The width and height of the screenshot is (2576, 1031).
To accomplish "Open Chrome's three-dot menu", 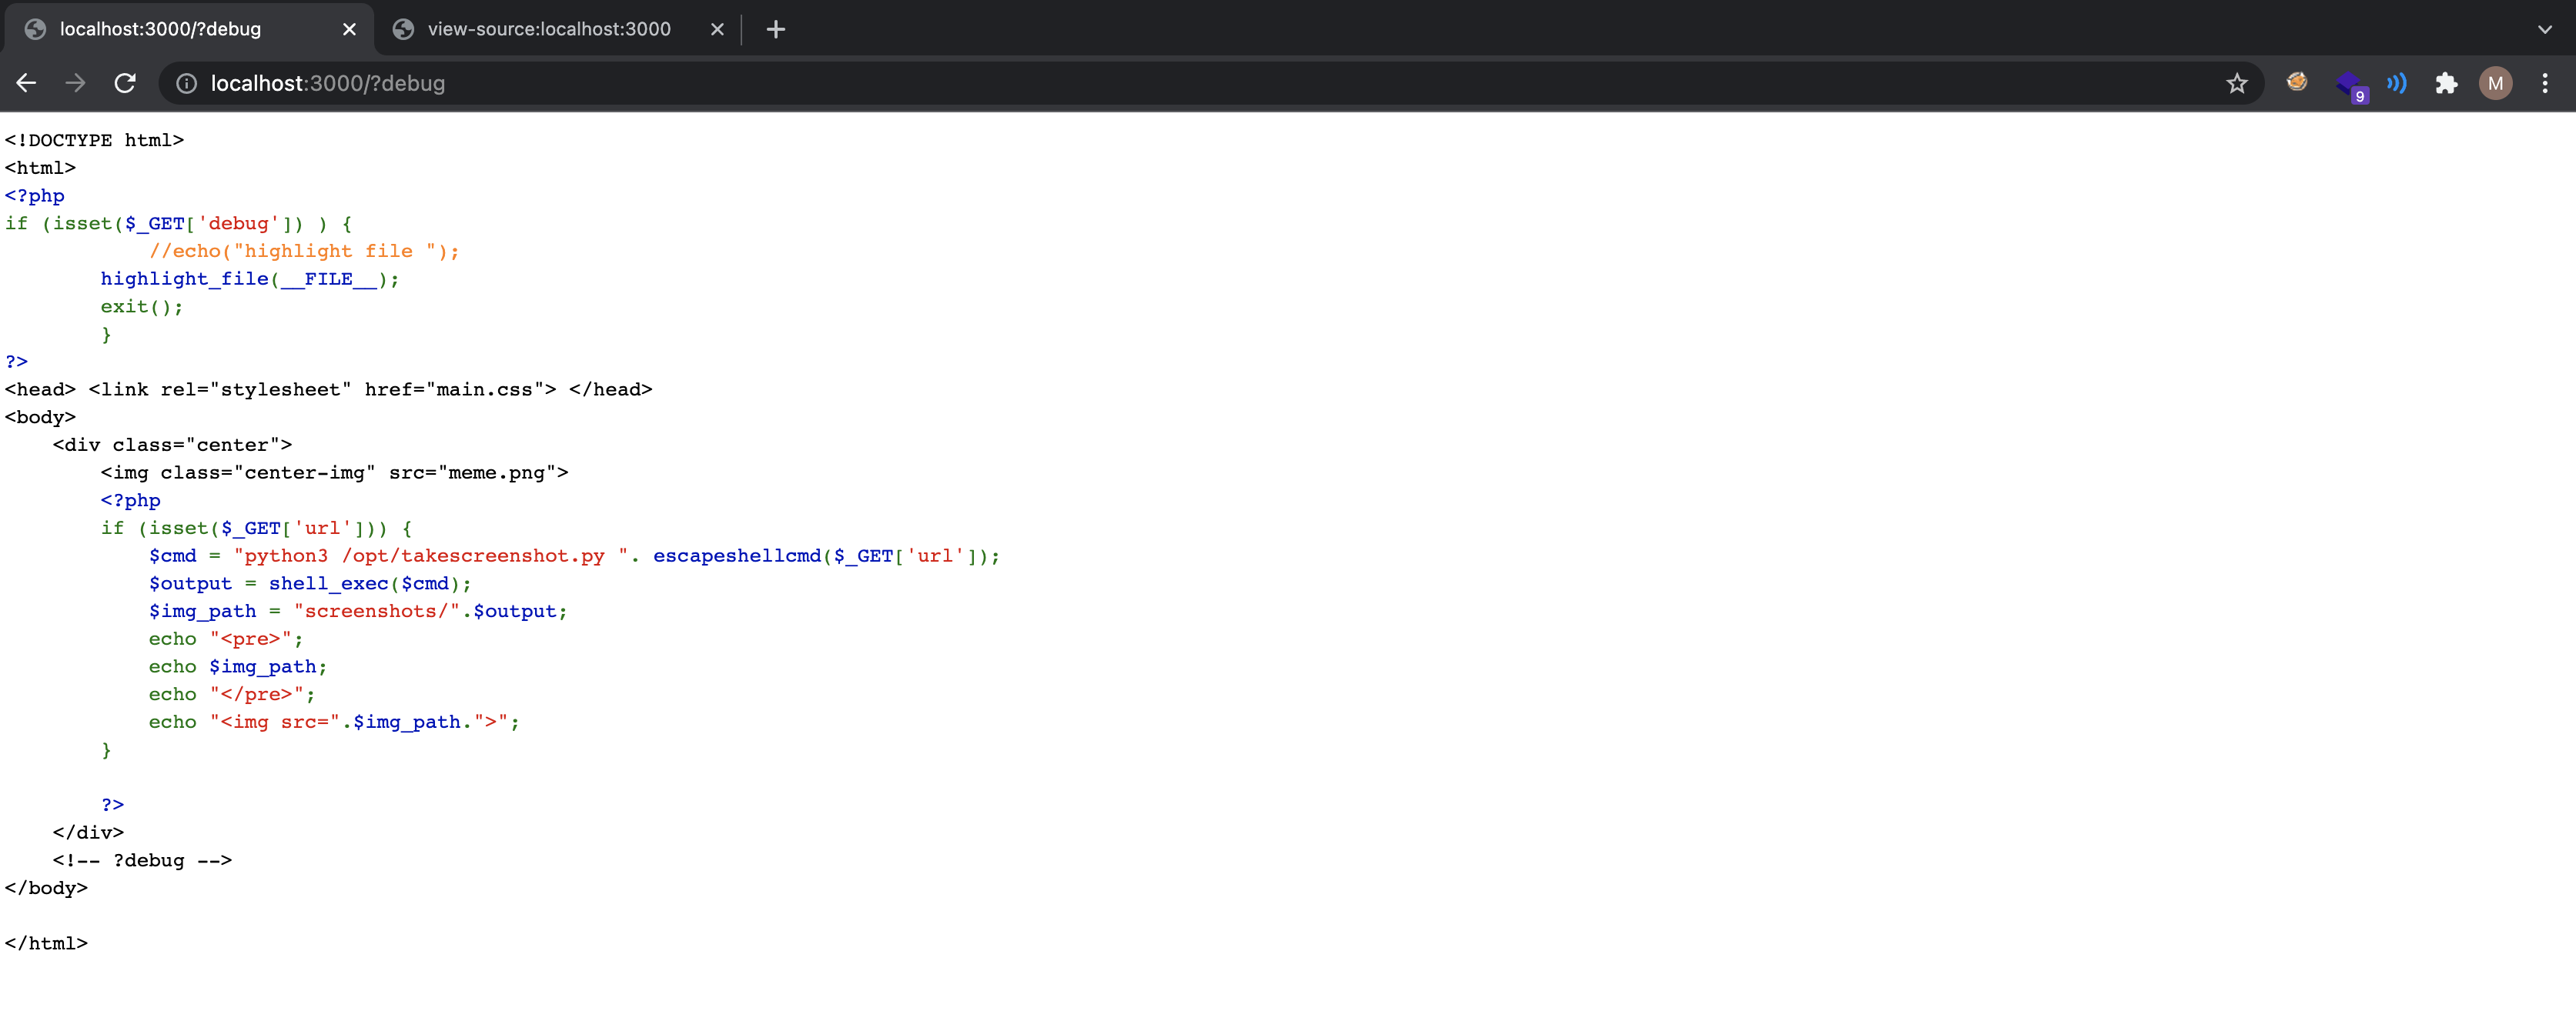I will point(2545,84).
